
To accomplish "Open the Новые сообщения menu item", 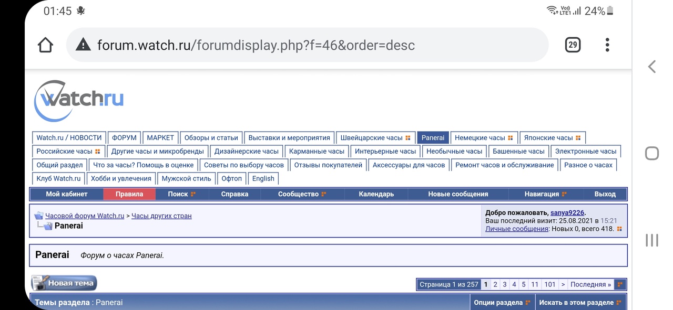I will (458, 194).
